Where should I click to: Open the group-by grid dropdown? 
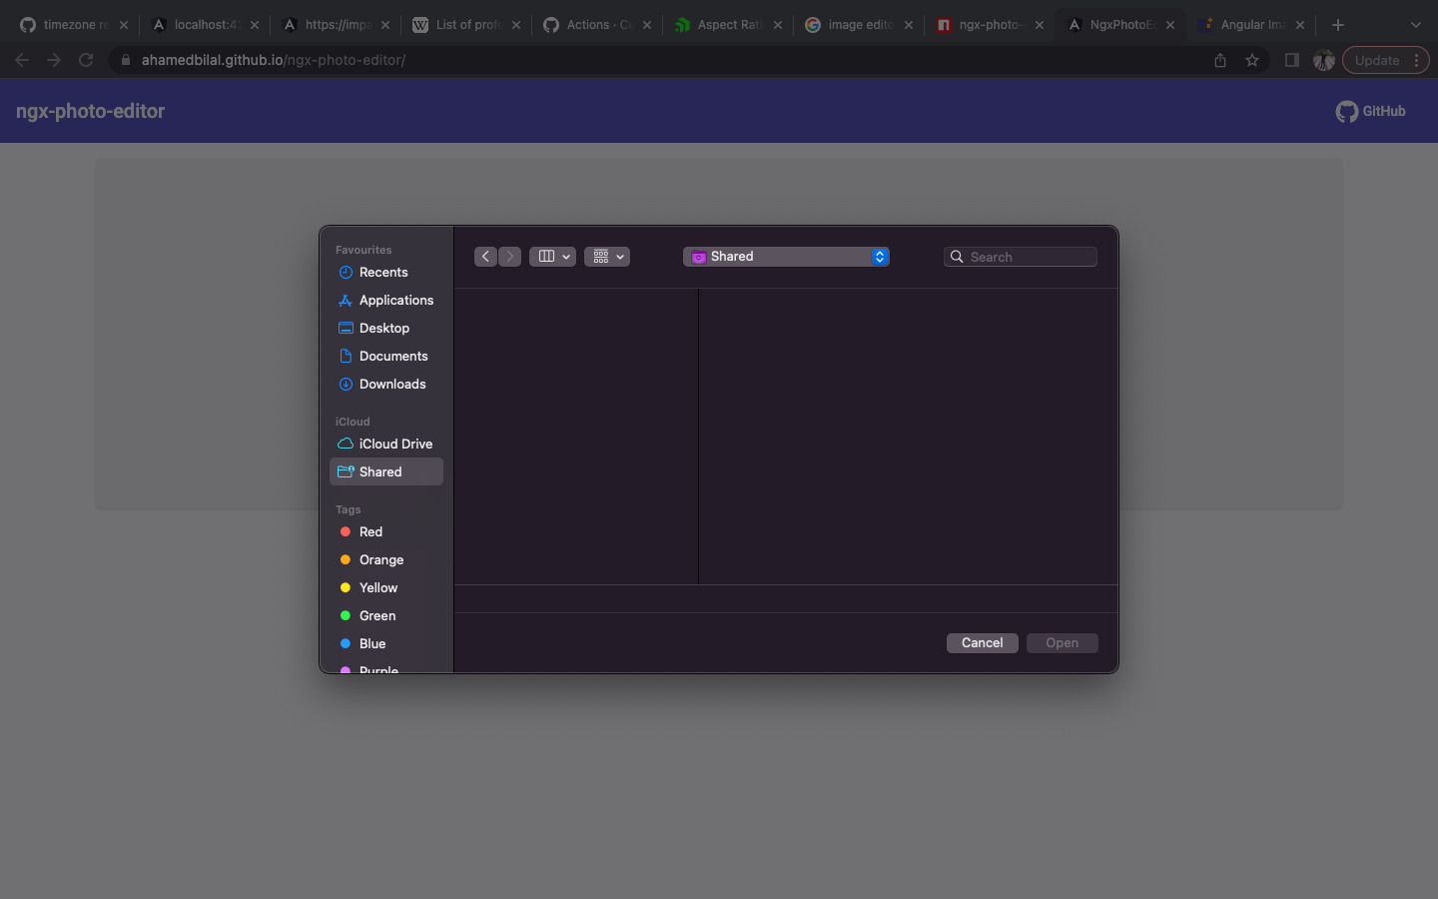(x=606, y=257)
